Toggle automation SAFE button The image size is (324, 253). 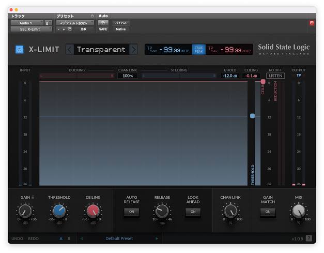[103, 29]
